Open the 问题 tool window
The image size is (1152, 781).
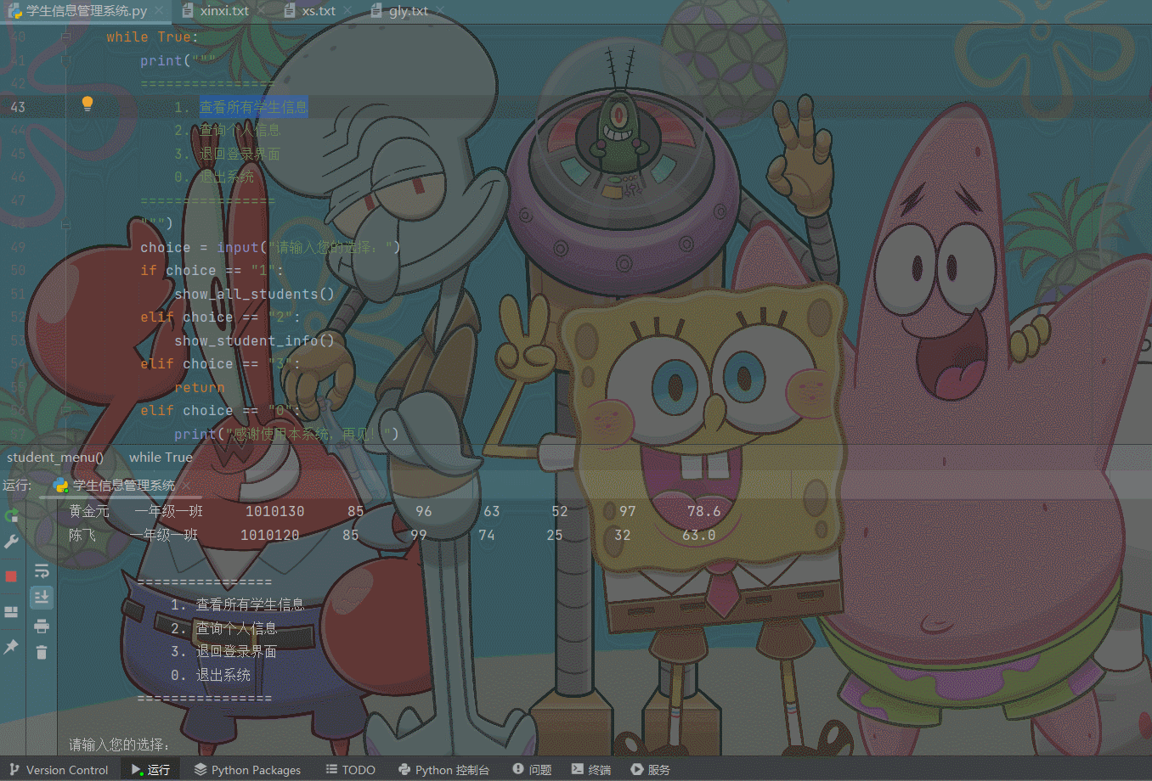point(532,770)
